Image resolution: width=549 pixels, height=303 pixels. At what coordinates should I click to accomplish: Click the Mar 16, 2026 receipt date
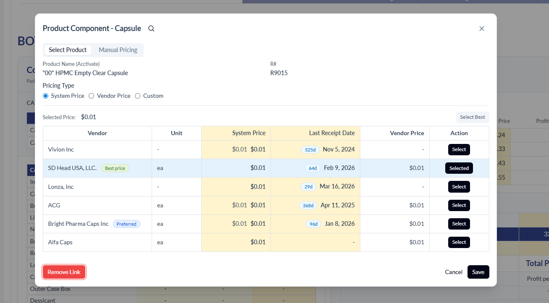click(x=337, y=187)
